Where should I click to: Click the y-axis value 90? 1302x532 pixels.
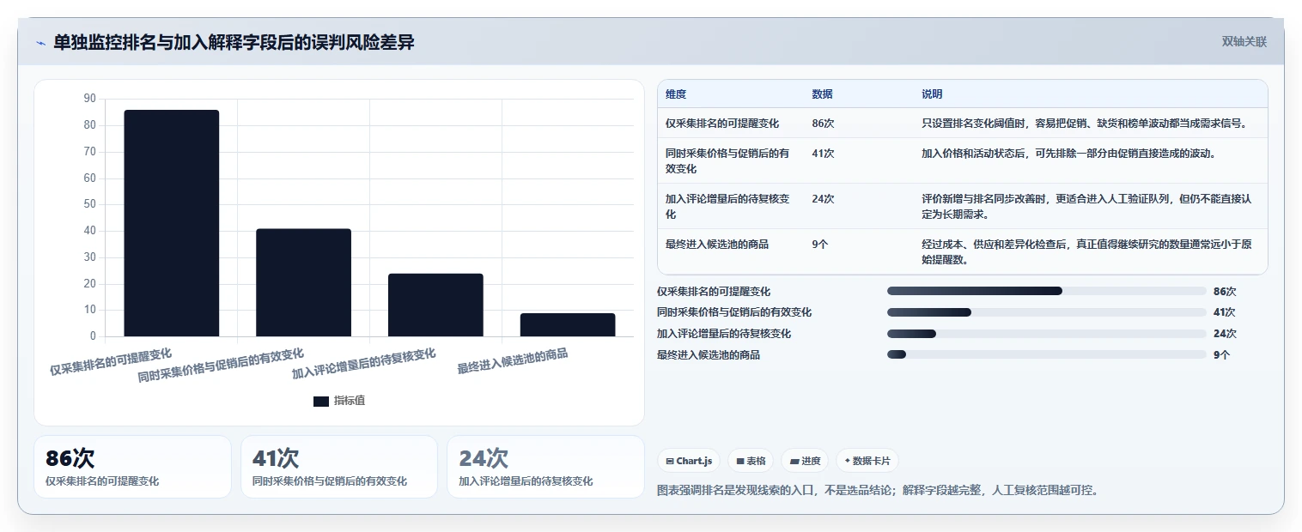(90, 99)
